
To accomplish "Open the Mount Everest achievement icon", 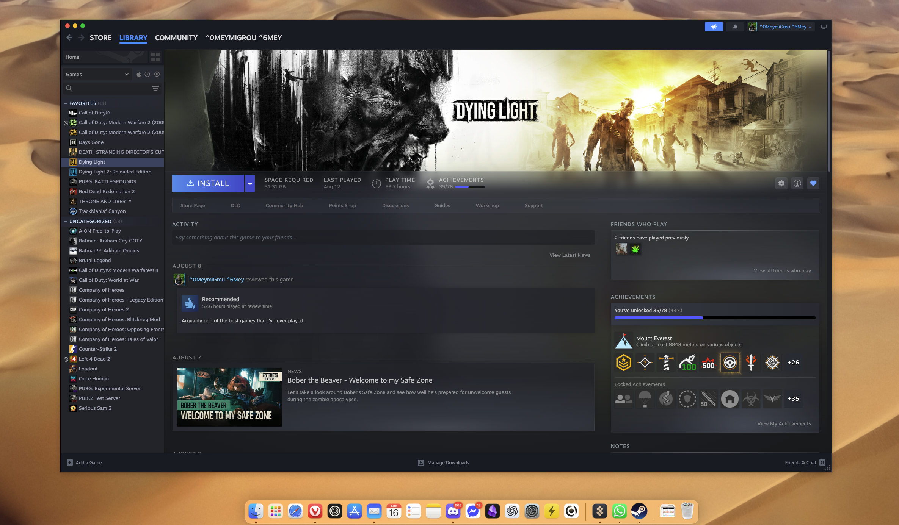I will 623,341.
